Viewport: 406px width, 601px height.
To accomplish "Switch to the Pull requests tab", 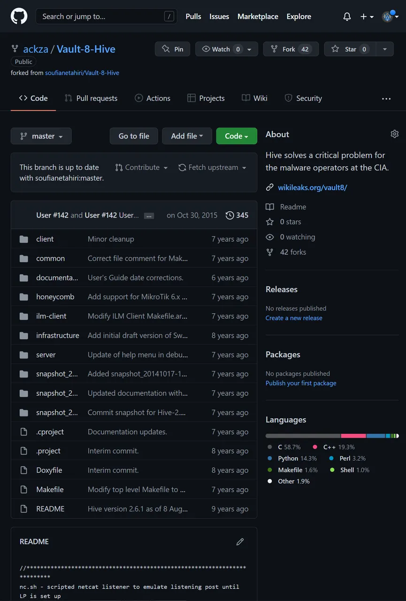I will (x=91, y=98).
